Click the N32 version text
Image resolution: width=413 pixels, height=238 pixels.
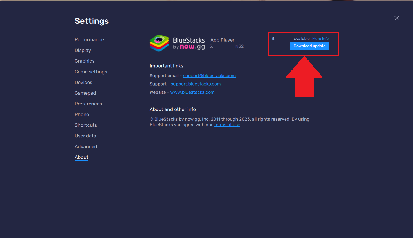pyautogui.click(x=240, y=46)
